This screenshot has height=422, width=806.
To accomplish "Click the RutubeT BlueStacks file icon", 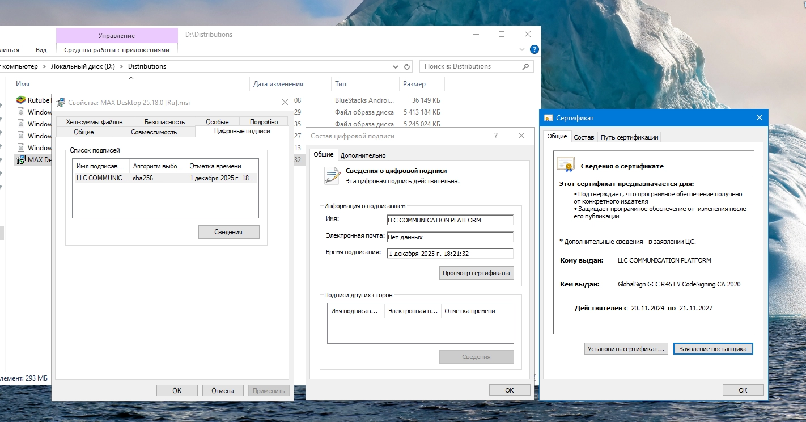I will (x=21, y=100).
